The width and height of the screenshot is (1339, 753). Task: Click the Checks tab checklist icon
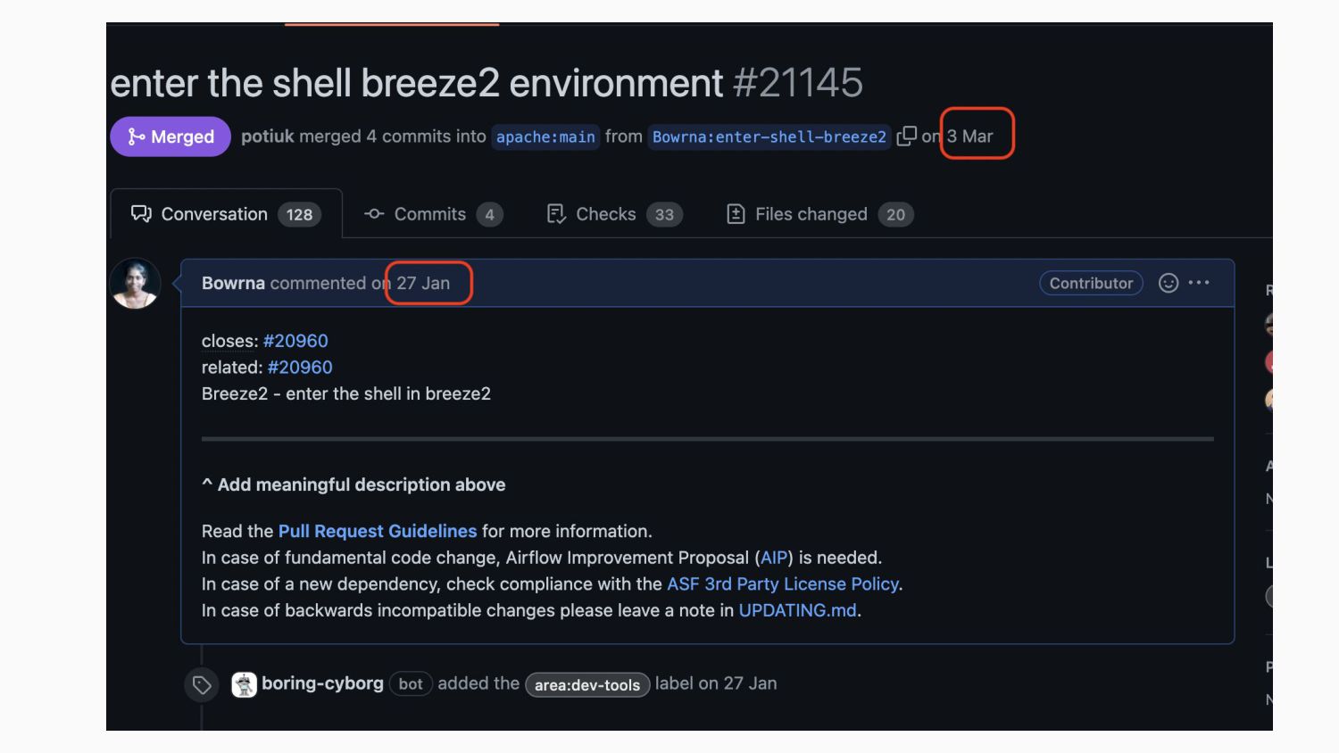coord(556,214)
